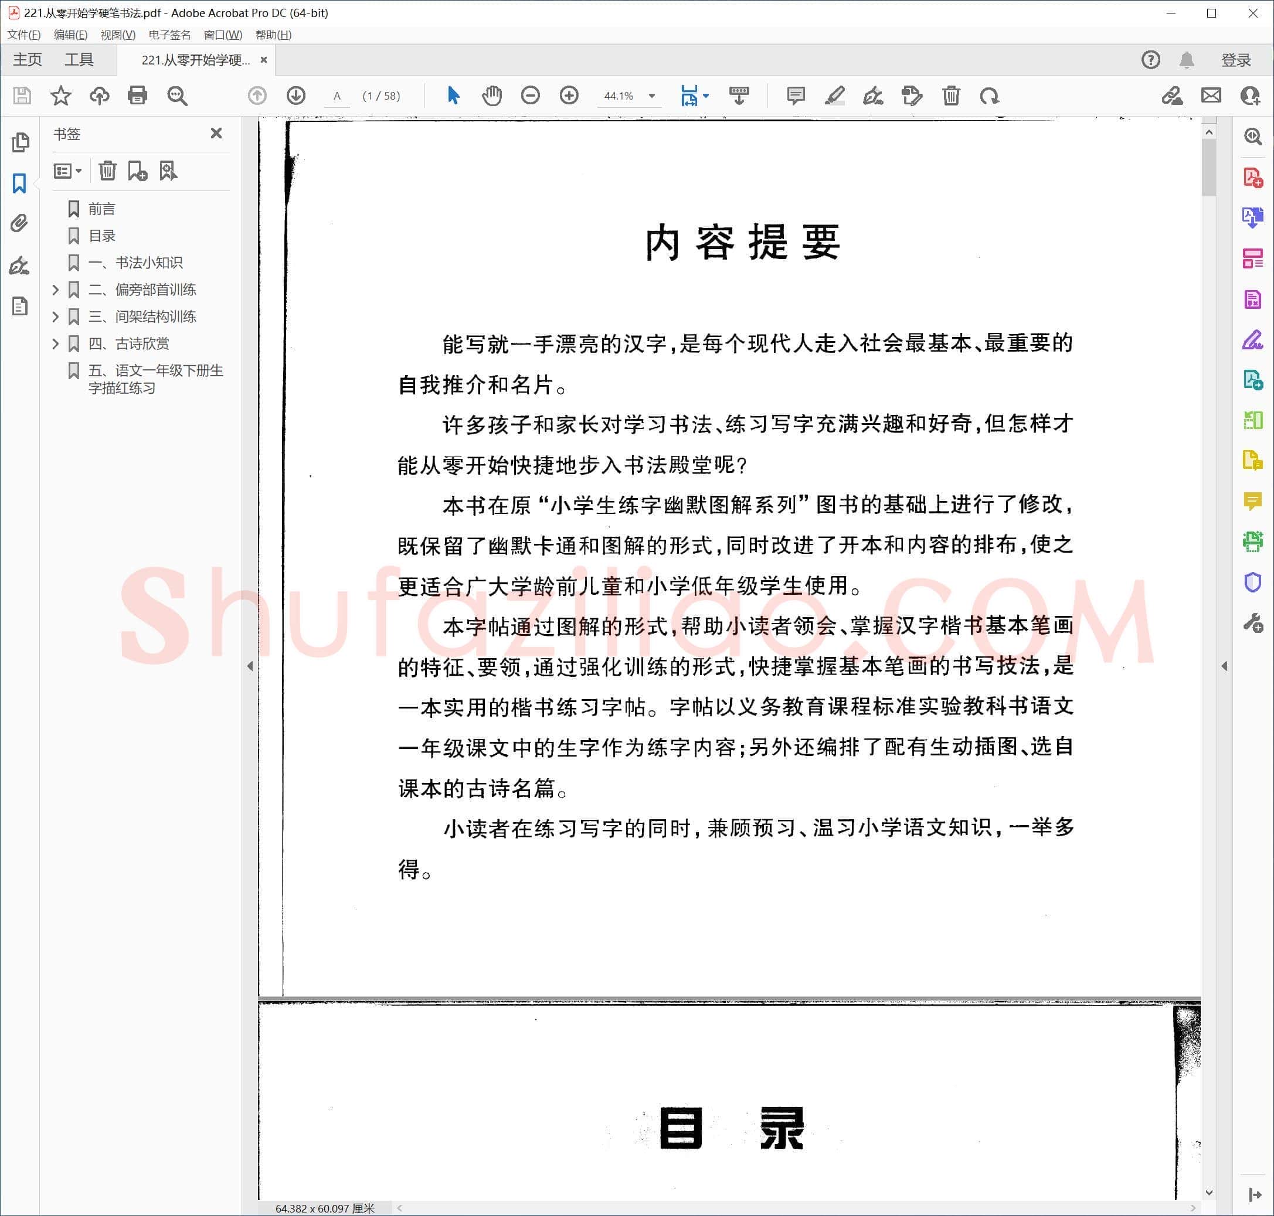Screen dimensions: 1274x1216
Task: Open the 电子签名 menu
Action: pos(169,35)
